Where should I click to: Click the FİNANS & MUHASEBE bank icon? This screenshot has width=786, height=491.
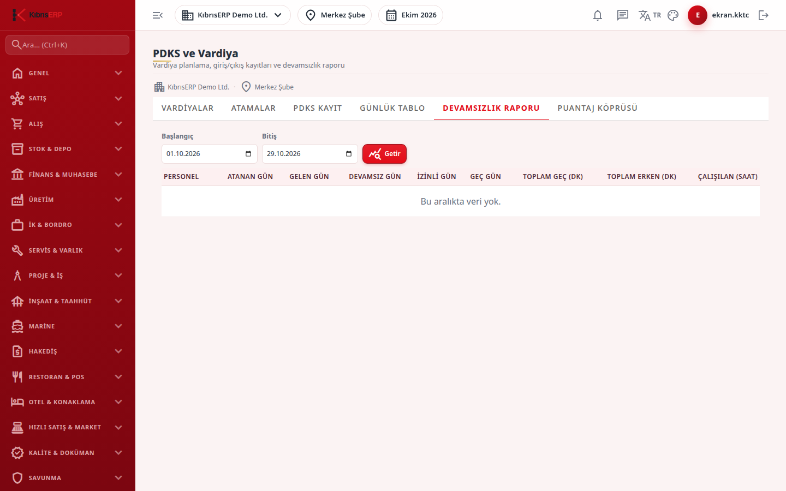17,175
